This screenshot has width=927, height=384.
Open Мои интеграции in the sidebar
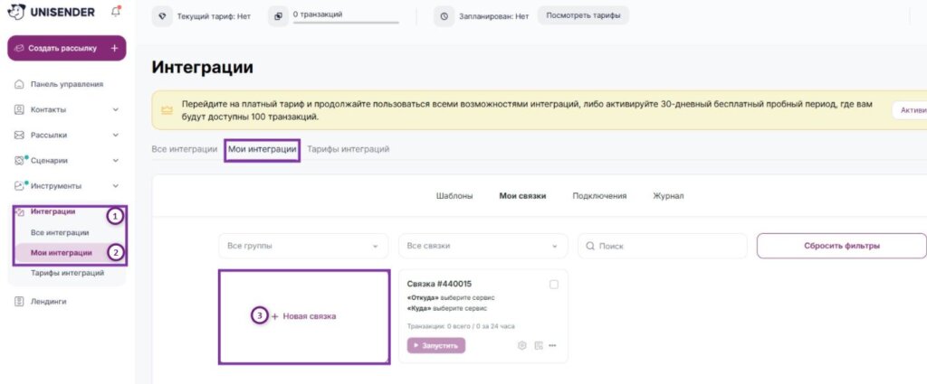click(x=62, y=253)
